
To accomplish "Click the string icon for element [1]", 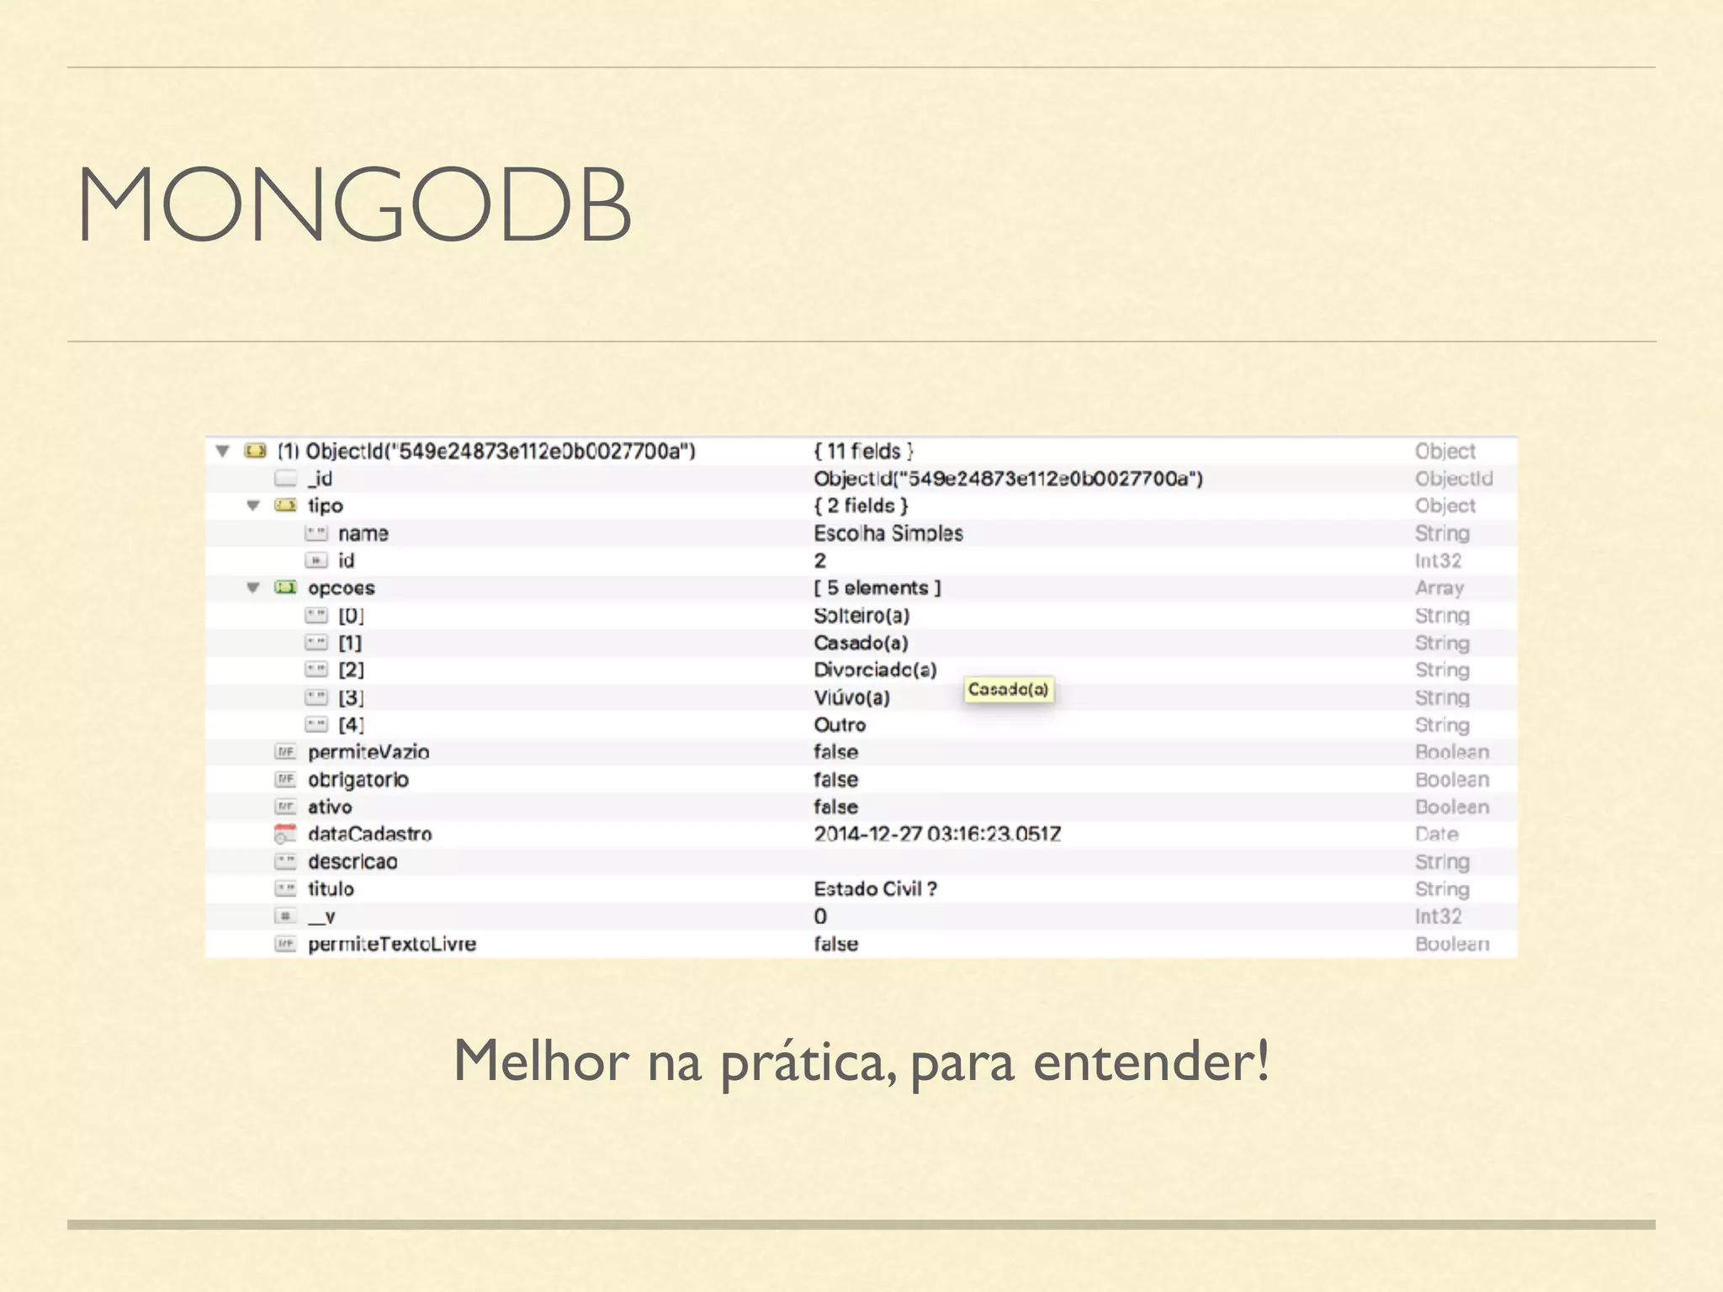I will [316, 643].
